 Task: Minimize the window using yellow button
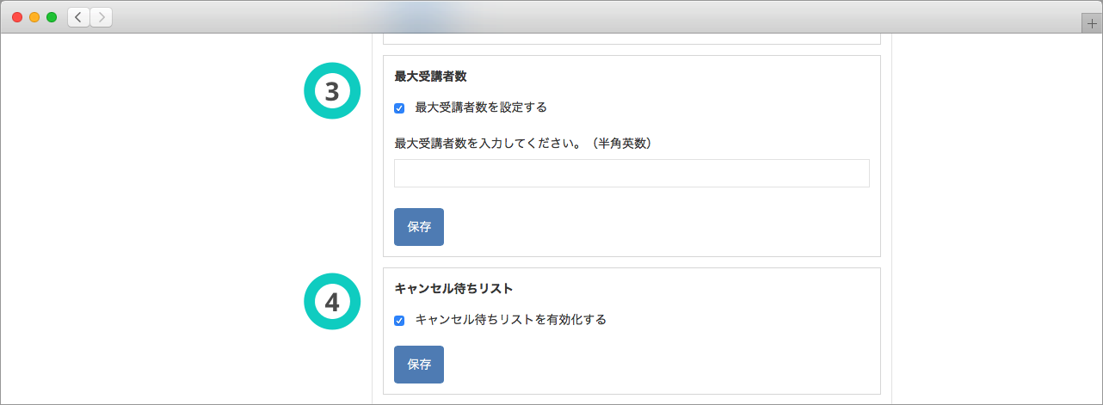[x=34, y=17]
